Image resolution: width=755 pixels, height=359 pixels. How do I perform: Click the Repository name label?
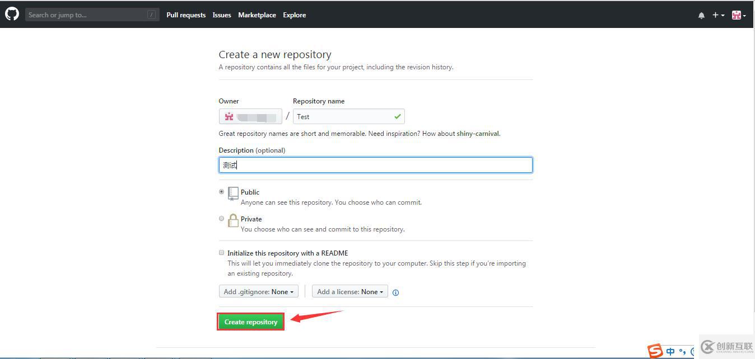click(x=319, y=101)
